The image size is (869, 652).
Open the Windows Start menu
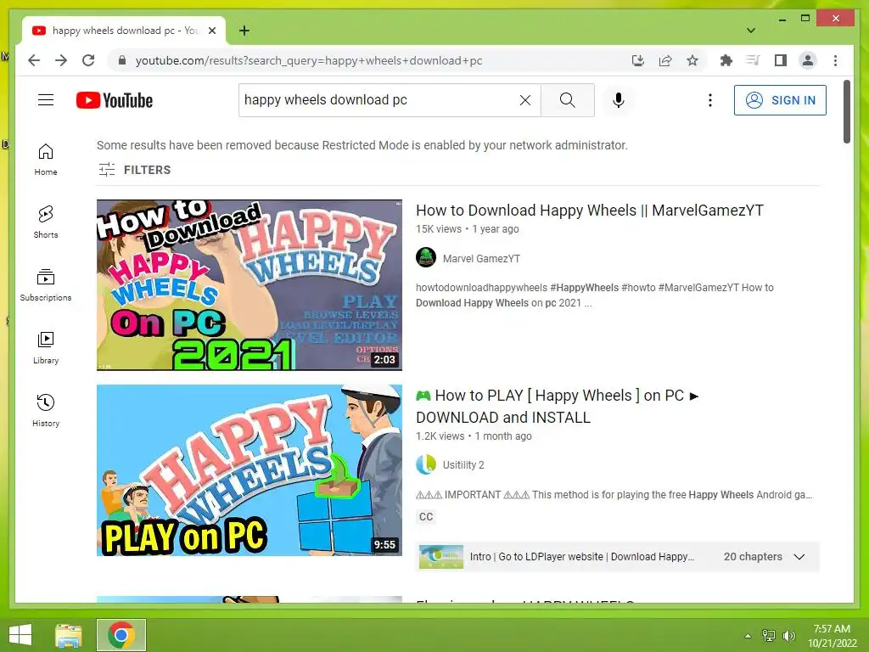click(20, 635)
